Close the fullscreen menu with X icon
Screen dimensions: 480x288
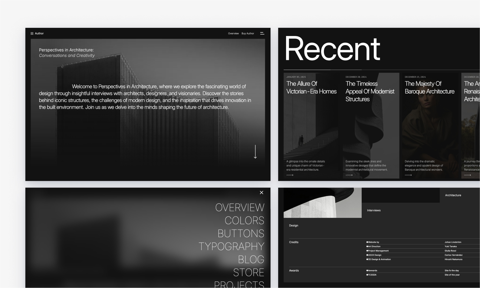point(261,192)
